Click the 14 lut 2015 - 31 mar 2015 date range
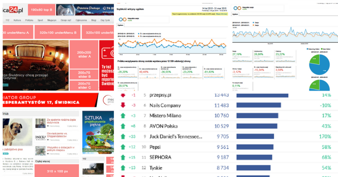The image size is (338, 177). click(214, 9)
